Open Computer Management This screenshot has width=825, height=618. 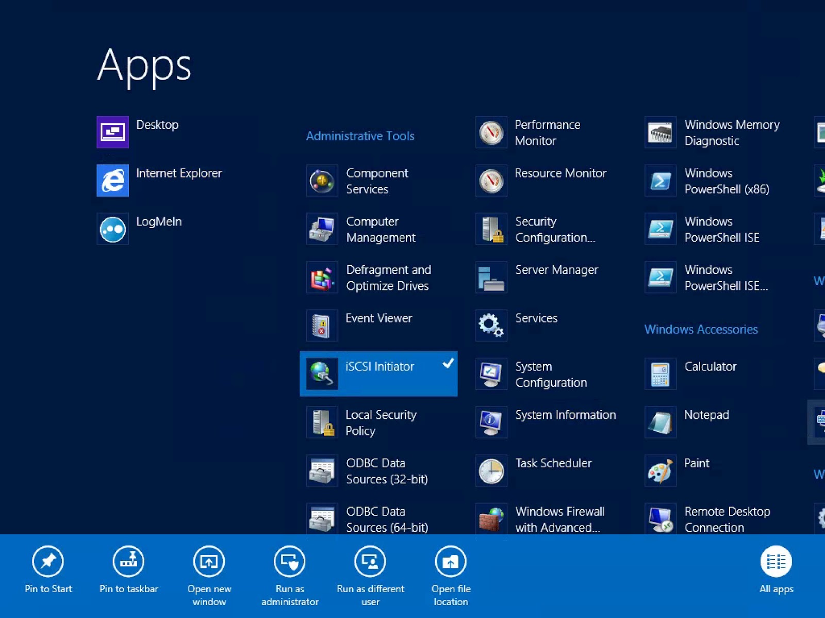pyautogui.click(x=381, y=230)
